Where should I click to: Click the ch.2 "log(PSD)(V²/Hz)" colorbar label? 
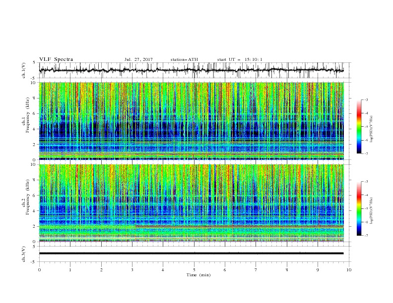[371, 210]
